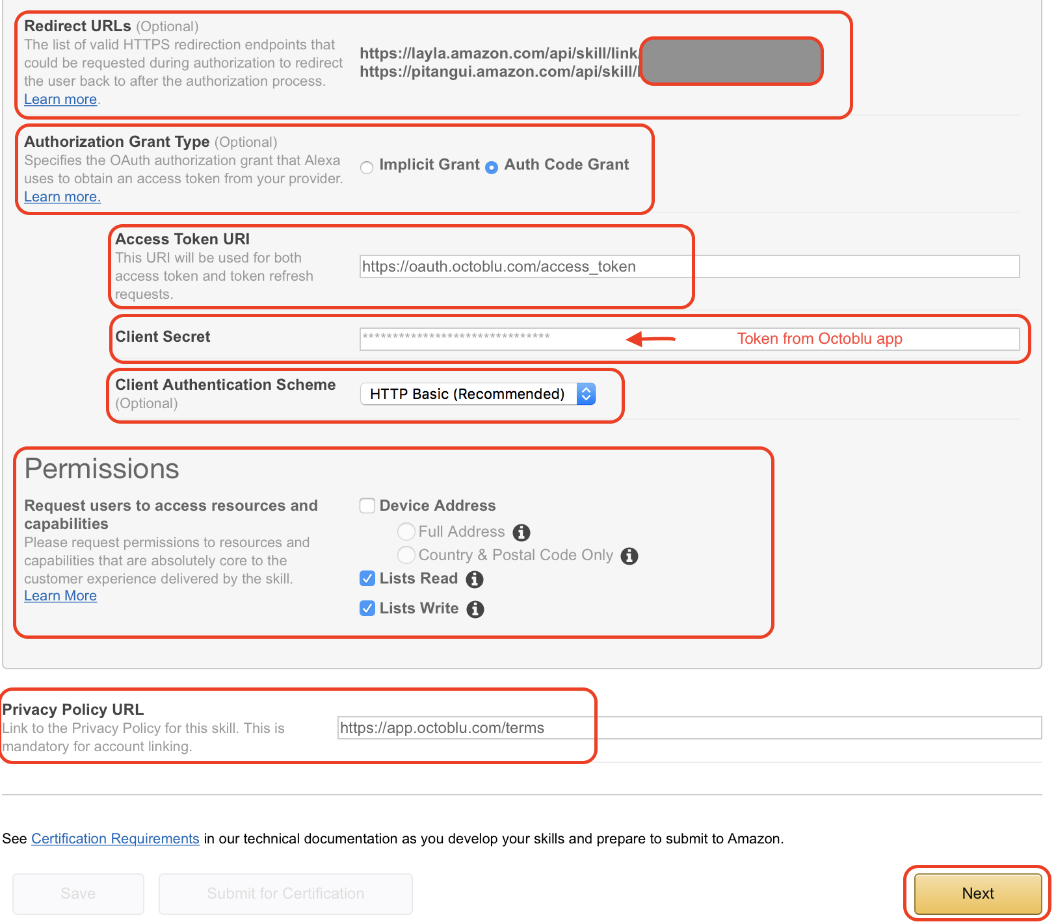The image size is (1056, 924).
Task: Click the Save button
Action: coord(78,893)
